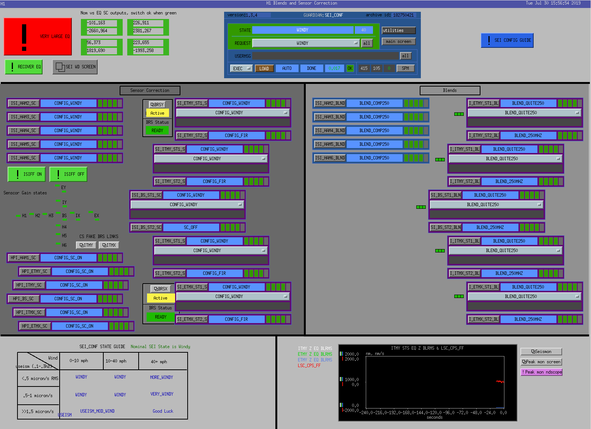Open the CONFIG_WINDY dropdown under SI_ITMX_ST1_S
The image size is (591, 429).
tap(211, 251)
